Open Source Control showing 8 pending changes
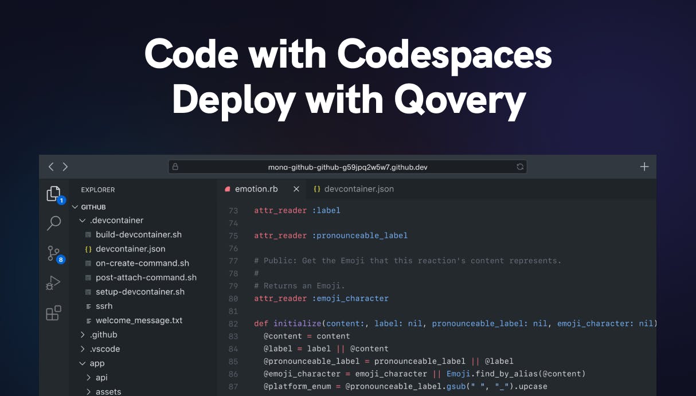 click(x=53, y=253)
